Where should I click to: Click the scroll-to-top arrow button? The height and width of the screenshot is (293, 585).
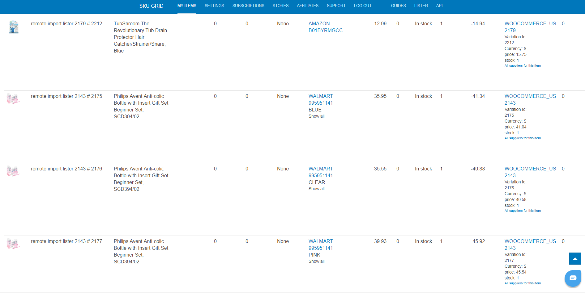[575, 259]
